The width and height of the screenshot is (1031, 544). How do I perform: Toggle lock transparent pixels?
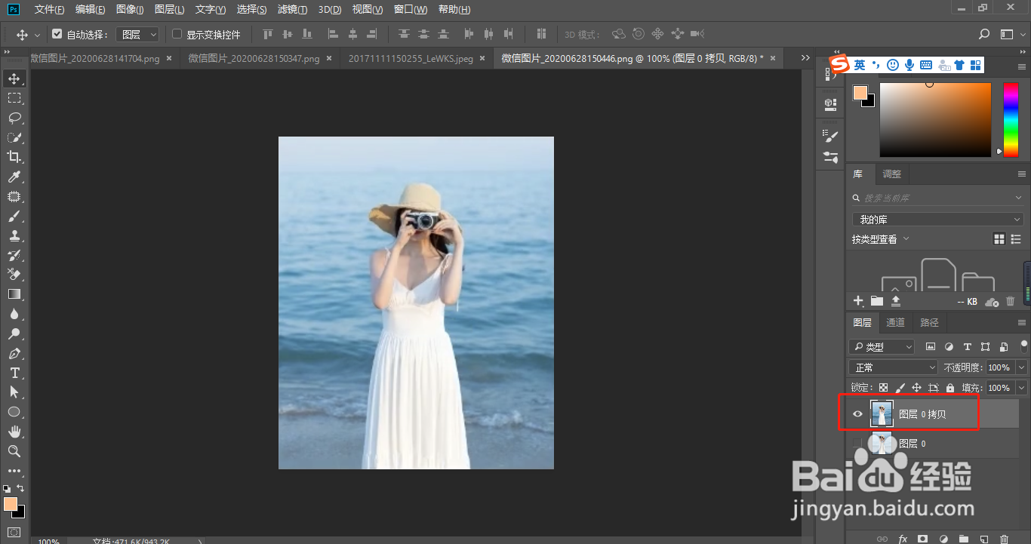[x=883, y=388]
